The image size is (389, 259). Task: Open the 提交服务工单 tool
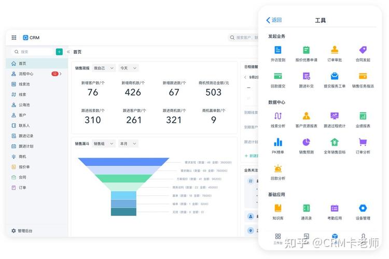pyautogui.click(x=335, y=80)
